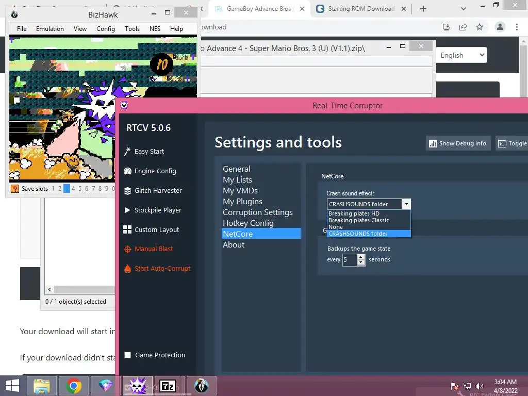Open File Explorer from the taskbar

[42, 386]
